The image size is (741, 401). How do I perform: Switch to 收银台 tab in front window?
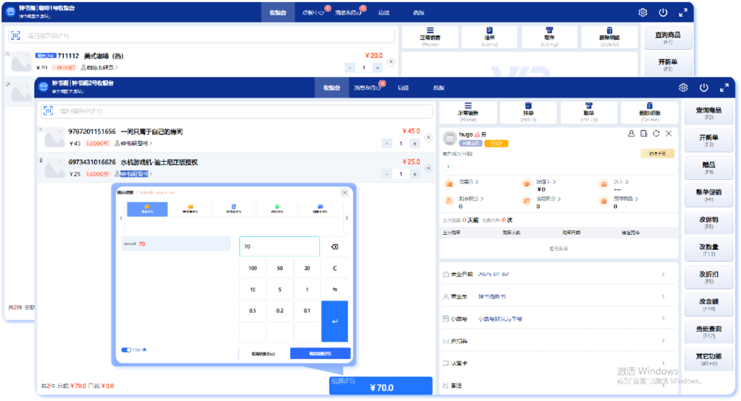[331, 87]
